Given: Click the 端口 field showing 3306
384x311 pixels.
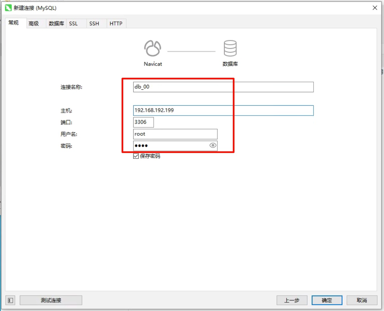Looking at the screenshot, I should pos(143,122).
